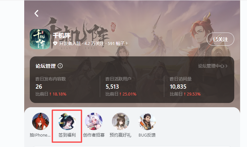
Task: Open the 千机阵 game app icon
Action: pyautogui.click(x=40, y=39)
